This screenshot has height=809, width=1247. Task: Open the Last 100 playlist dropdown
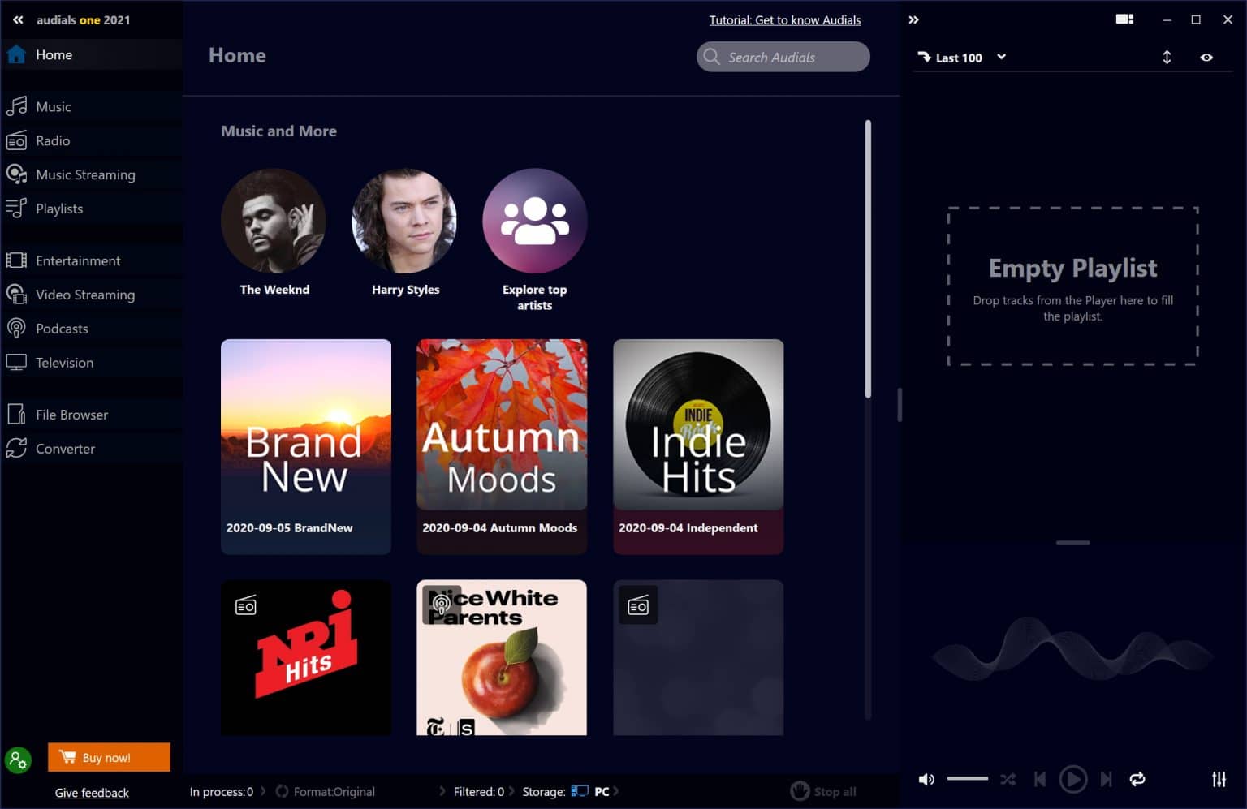(x=1001, y=57)
